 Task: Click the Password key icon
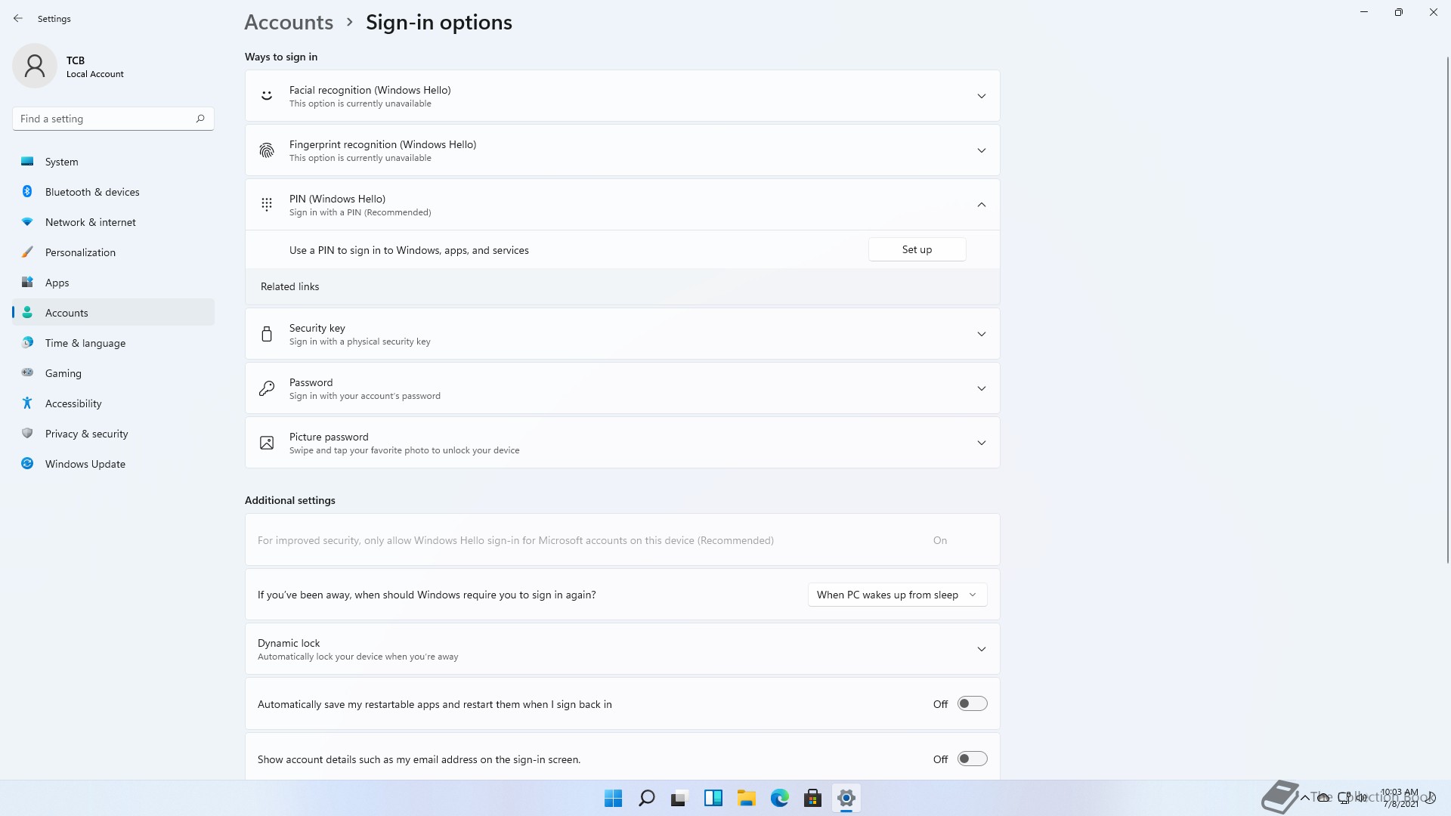(x=267, y=388)
